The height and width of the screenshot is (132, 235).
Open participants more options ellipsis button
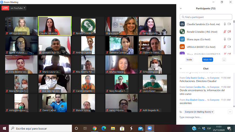224,60
